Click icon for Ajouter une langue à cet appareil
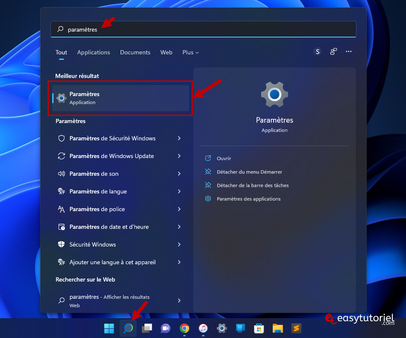Image resolution: width=406 pixels, height=338 pixels. point(61,262)
